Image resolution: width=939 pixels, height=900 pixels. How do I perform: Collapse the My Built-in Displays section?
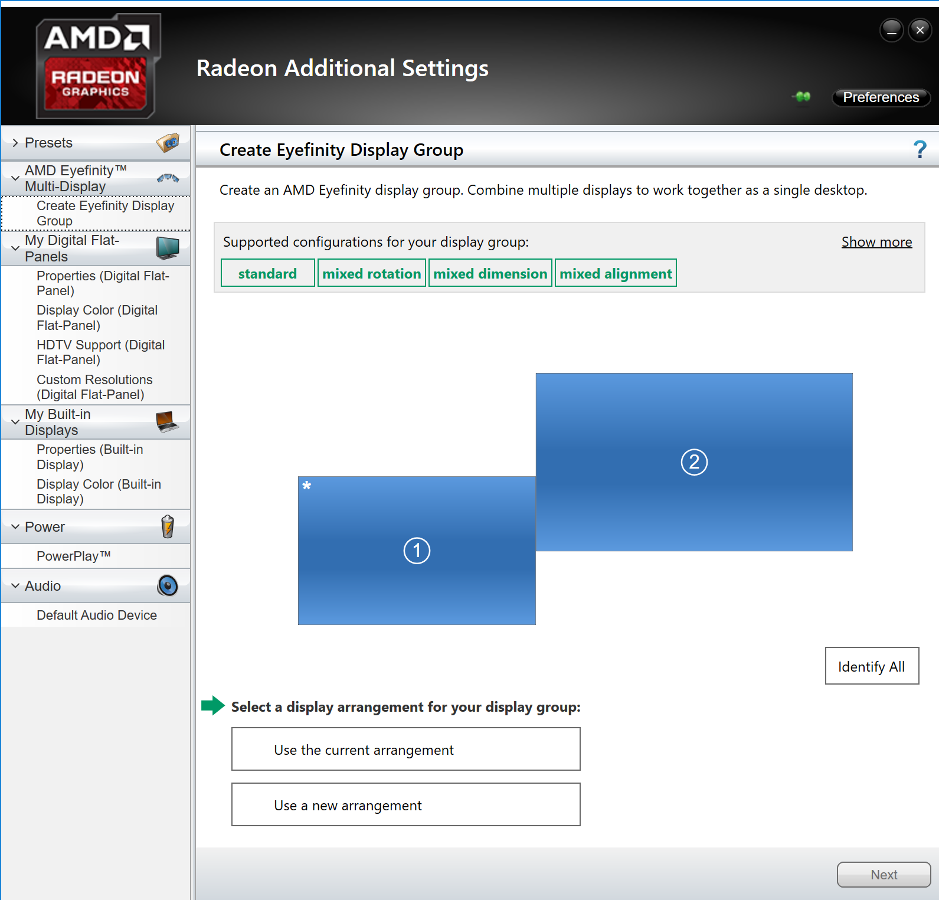click(x=15, y=422)
